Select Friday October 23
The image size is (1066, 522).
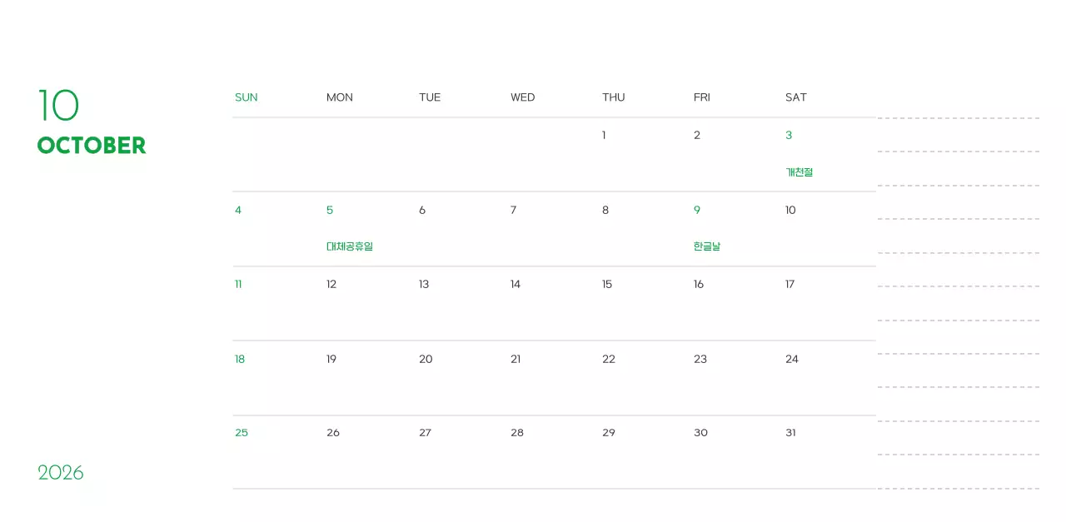pos(700,360)
